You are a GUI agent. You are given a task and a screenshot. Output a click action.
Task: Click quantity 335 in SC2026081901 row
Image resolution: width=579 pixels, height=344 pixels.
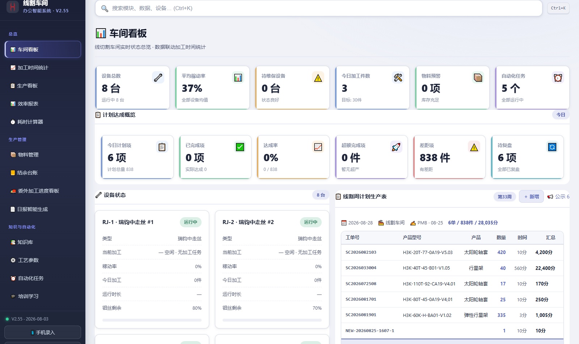click(x=502, y=315)
